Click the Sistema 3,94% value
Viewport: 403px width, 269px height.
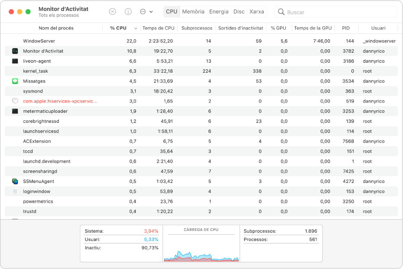point(151,231)
